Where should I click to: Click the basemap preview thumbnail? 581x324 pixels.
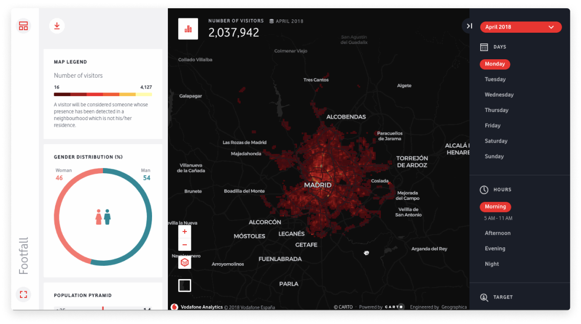click(x=184, y=285)
